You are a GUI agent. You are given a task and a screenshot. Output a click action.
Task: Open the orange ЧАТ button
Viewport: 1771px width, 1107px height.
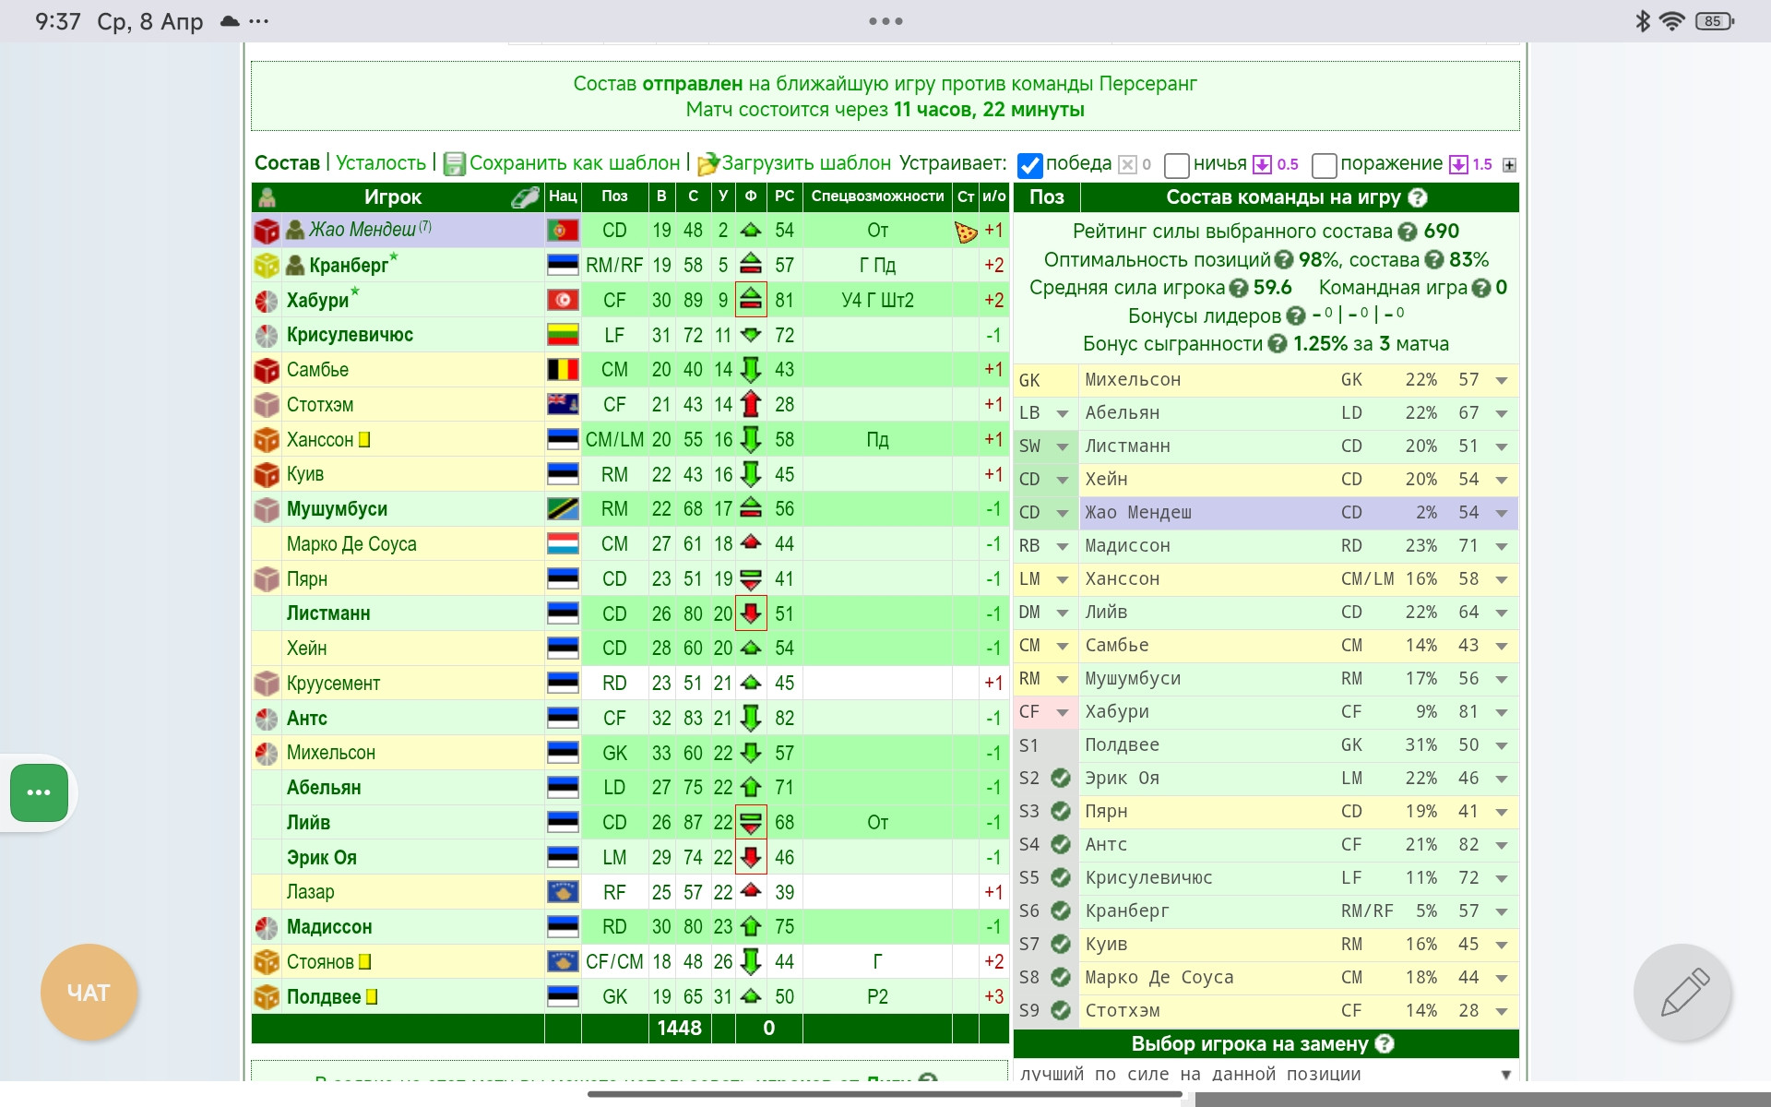coord(89,993)
